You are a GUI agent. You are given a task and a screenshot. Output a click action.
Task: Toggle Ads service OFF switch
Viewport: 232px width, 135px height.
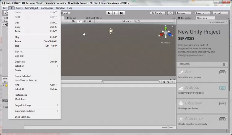pyautogui.click(x=222, y=72)
